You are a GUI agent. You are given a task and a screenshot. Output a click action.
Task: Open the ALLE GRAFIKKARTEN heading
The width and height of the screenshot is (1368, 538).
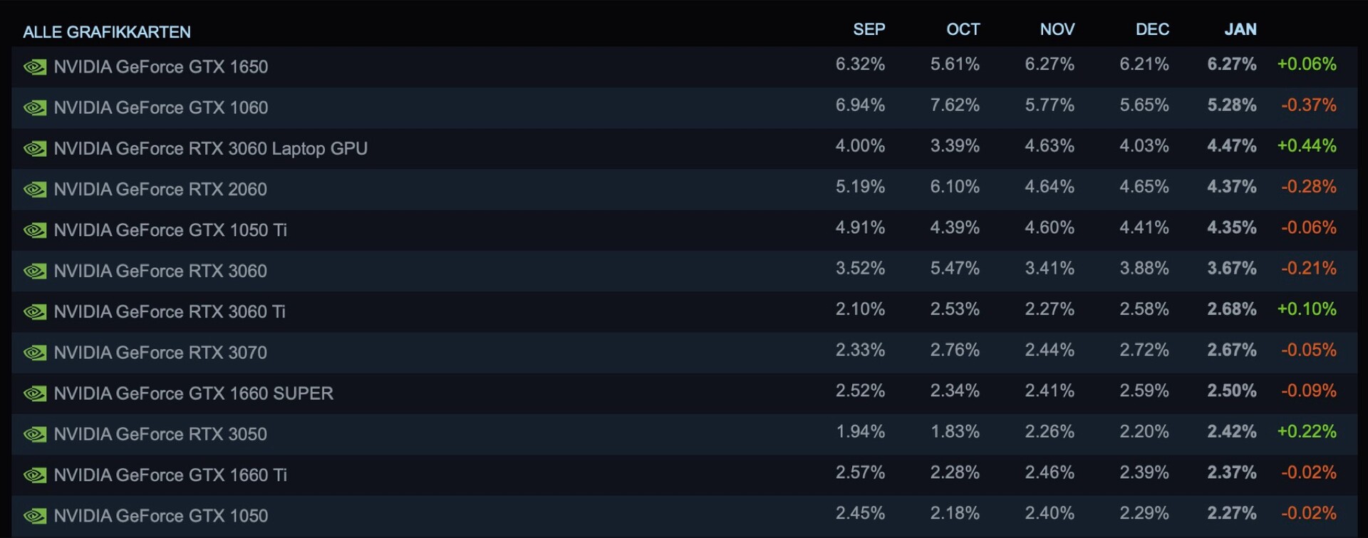pyautogui.click(x=107, y=32)
